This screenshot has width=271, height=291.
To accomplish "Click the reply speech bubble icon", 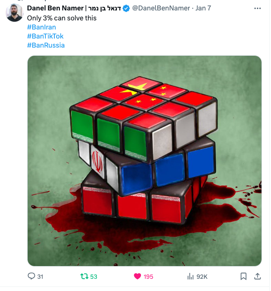I will 31,276.
